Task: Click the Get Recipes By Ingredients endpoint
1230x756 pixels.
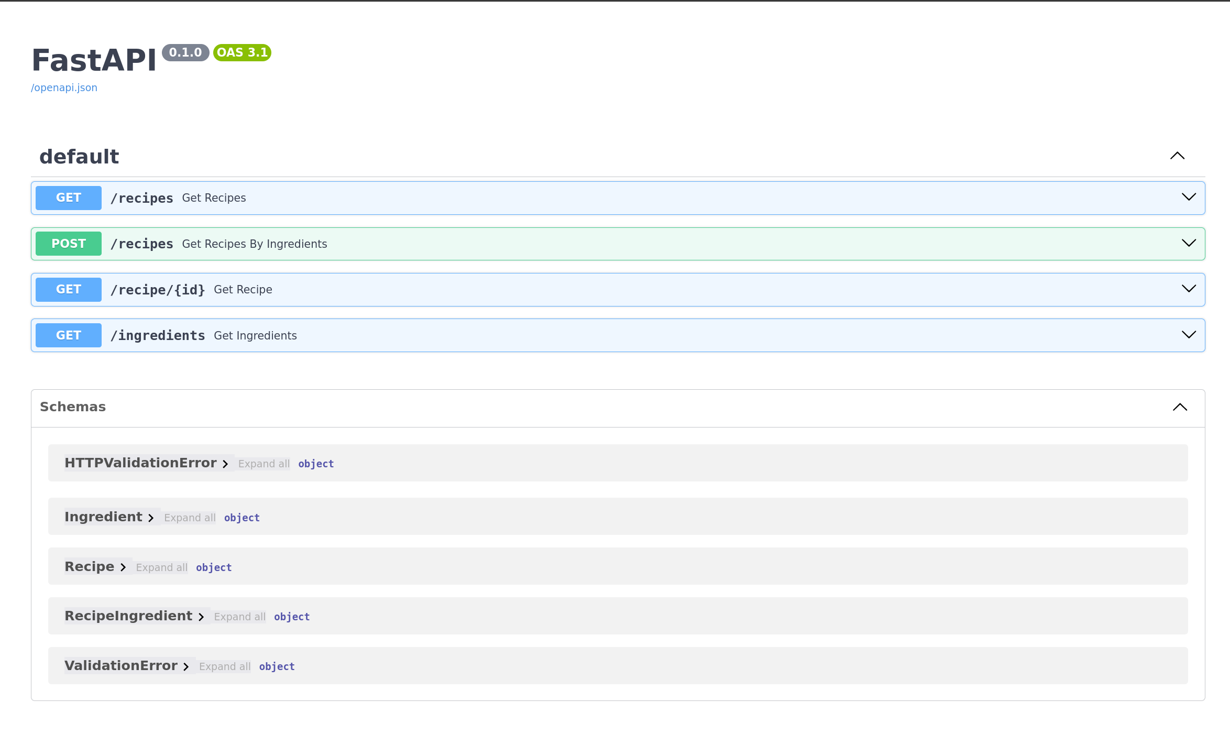Action: pos(254,244)
